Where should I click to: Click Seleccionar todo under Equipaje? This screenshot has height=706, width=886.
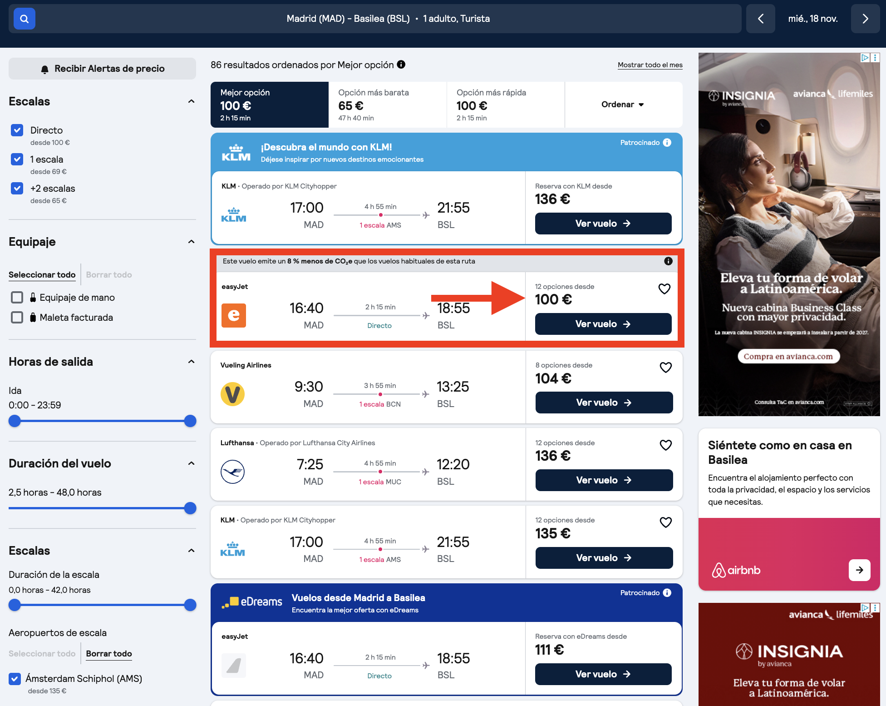tap(42, 275)
